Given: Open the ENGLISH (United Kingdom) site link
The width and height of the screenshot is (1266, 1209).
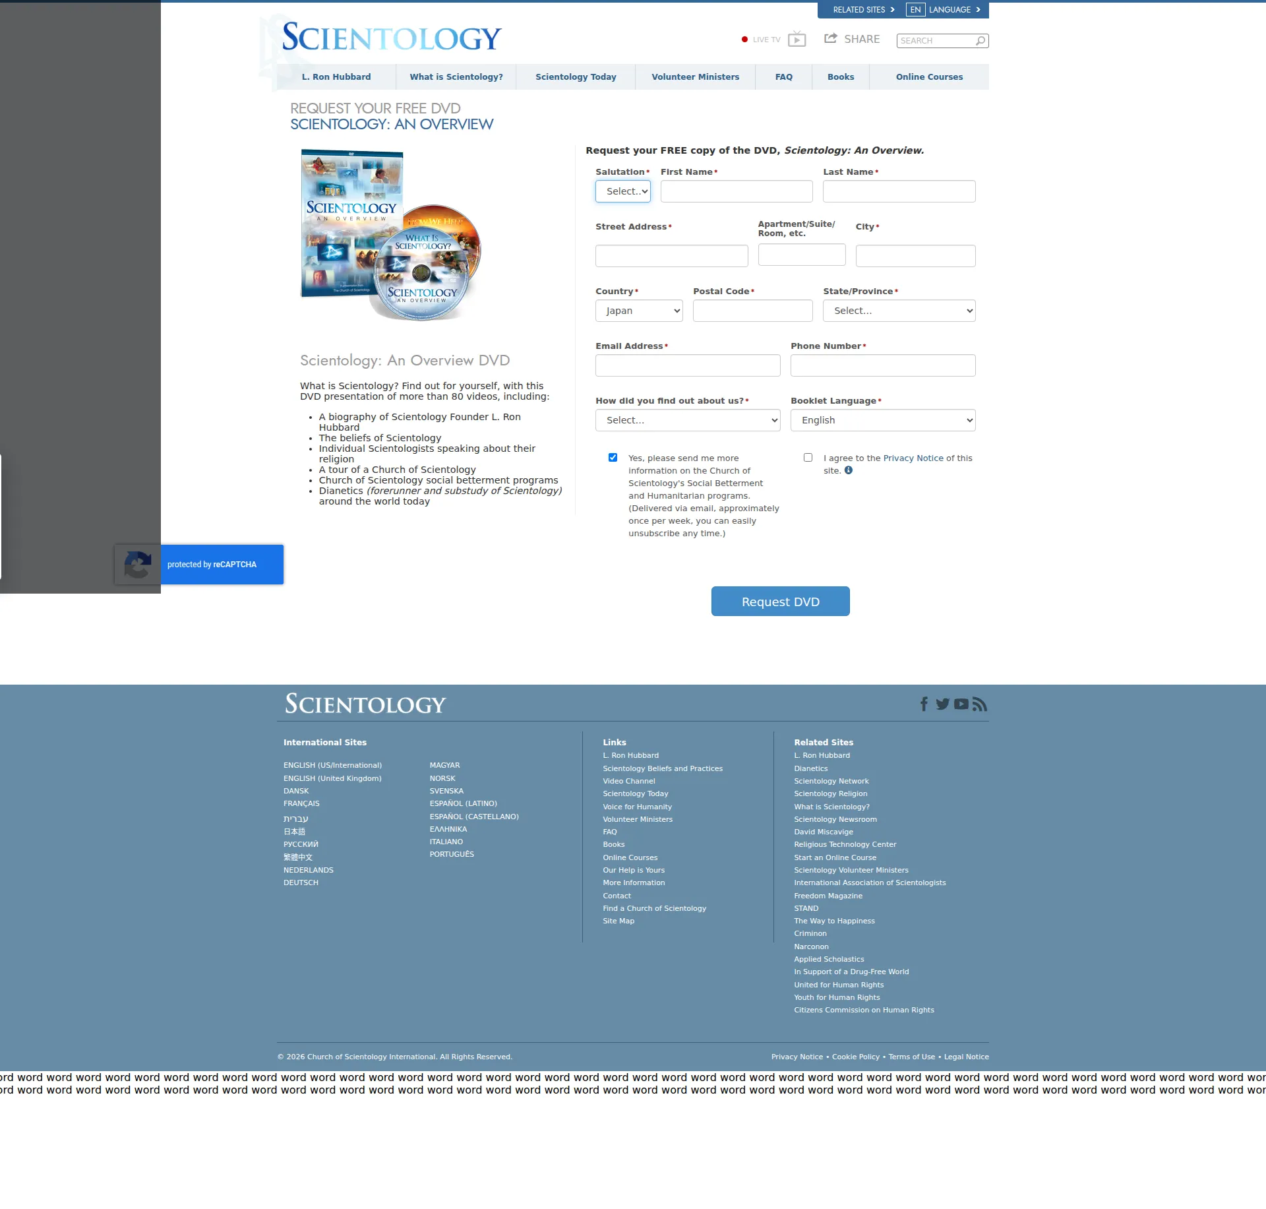Looking at the screenshot, I should tap(332, 778).
